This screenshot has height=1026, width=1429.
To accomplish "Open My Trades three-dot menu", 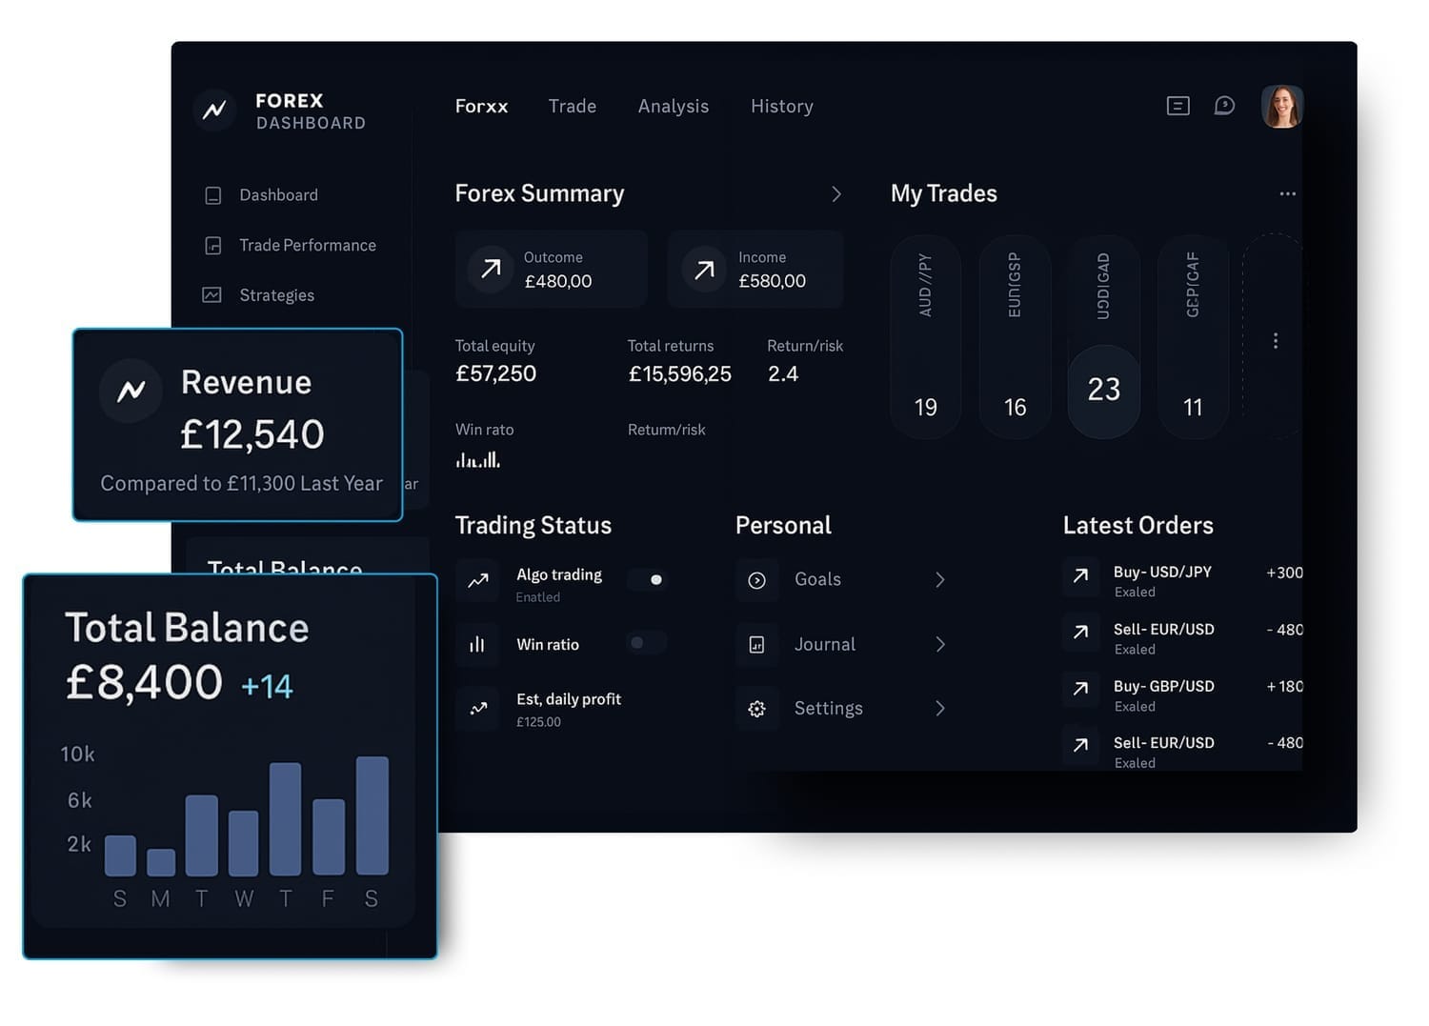I will pos(1287,193).
